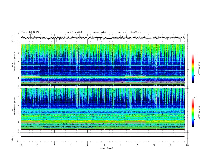Click time axis tick label "10"
Screen dimensions: 211x163
(x=187, y=145)
